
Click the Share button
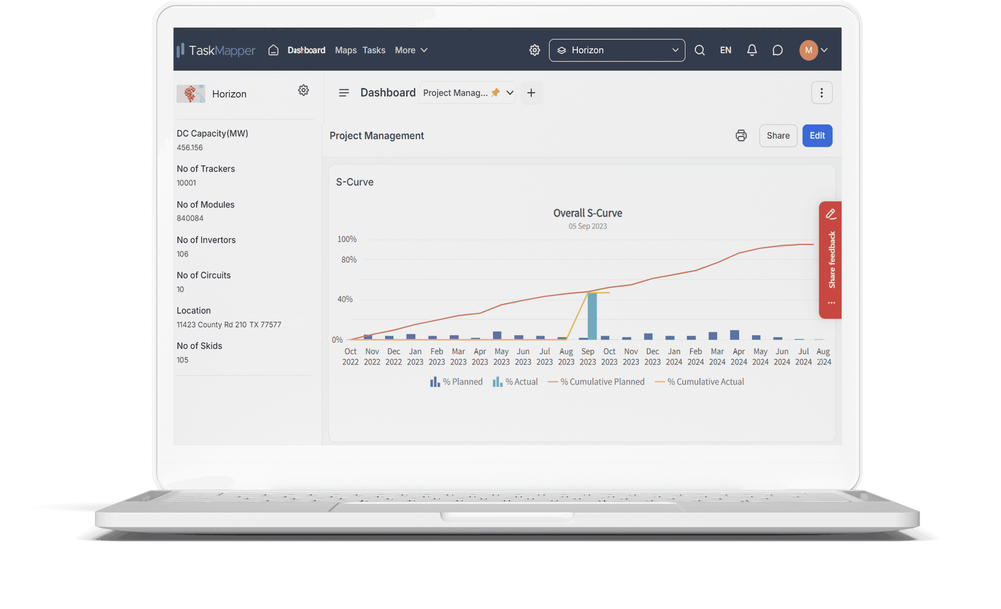point(778,135)
